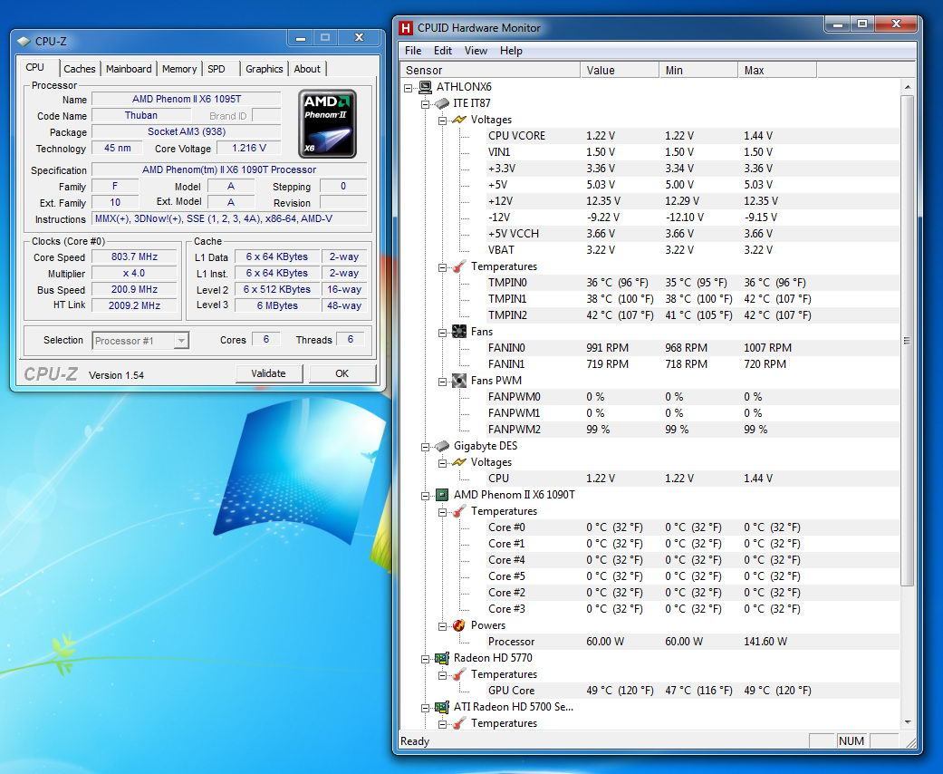943x774 pixels.
Task: Collapse the Radeon HD 5770 node
Action: point(425,658)
